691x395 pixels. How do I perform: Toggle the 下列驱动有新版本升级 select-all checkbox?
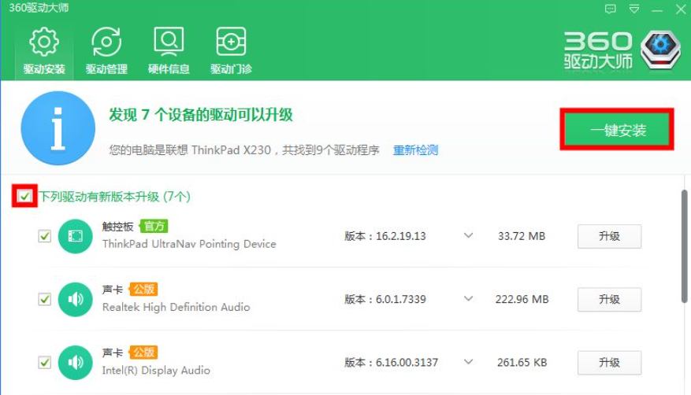click(x=25, y=196)
